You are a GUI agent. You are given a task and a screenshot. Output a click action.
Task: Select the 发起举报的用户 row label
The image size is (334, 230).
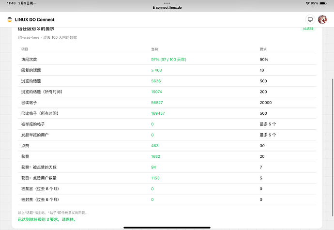pyautogui.click(x=35, y=135)
